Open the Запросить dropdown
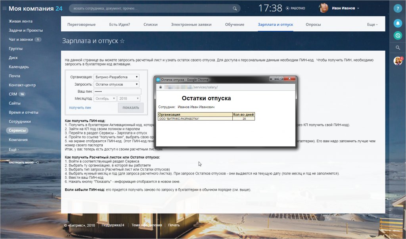 (117, 84)
